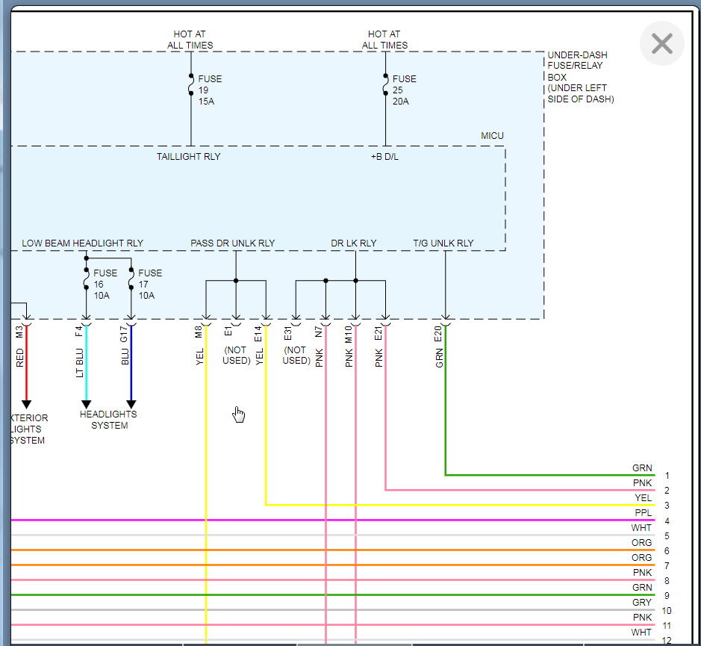Click the arrowhead at end of red M3 wire
701x646 pixels.
[x=27, y=404]
